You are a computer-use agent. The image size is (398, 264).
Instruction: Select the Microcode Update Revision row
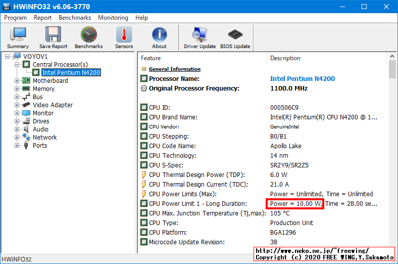[263, 242]
